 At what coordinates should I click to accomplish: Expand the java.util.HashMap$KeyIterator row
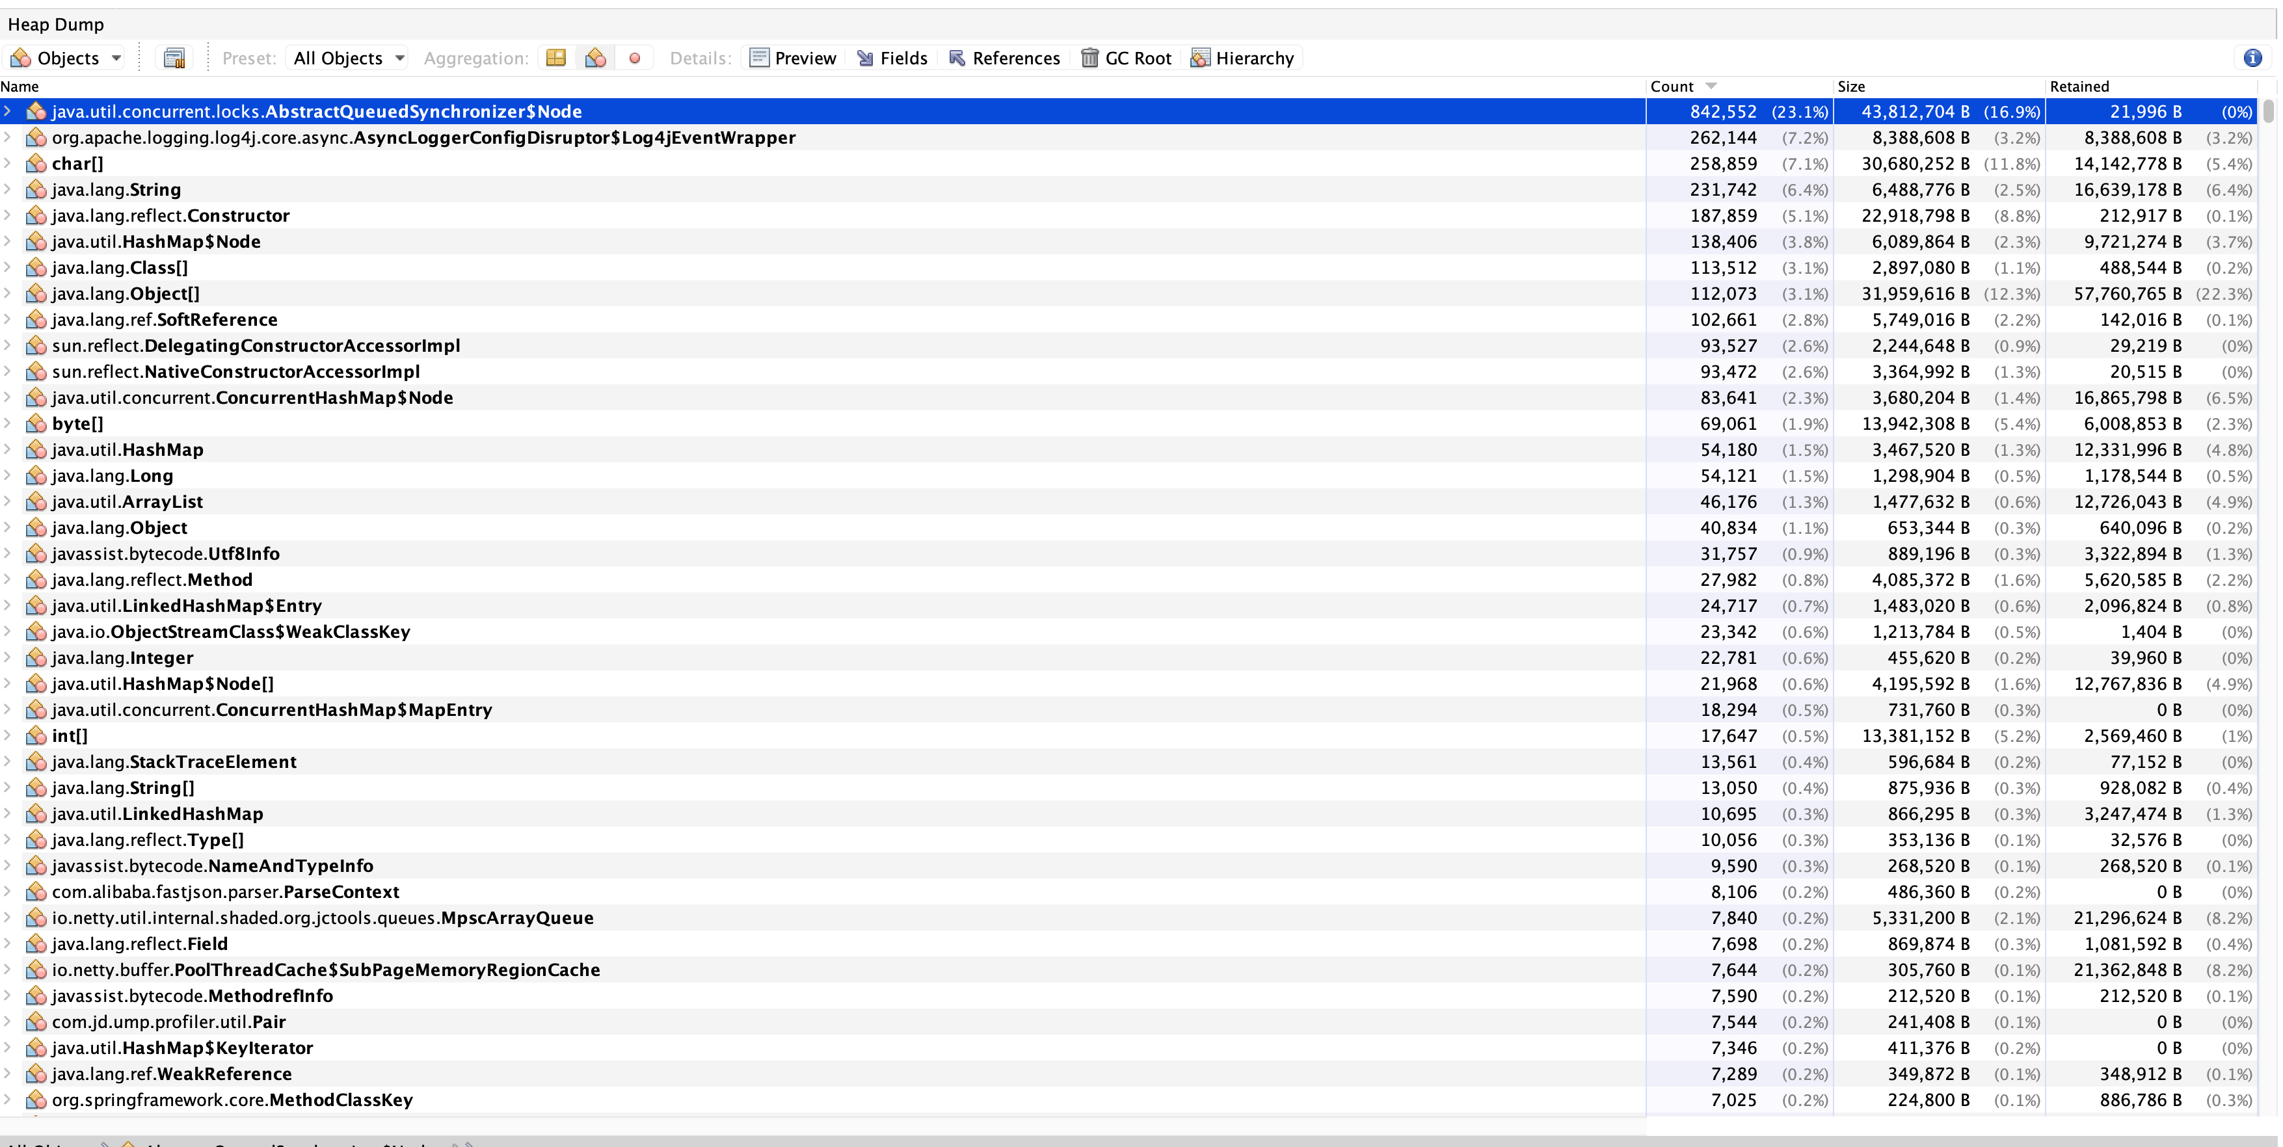tap(8, 1048)
